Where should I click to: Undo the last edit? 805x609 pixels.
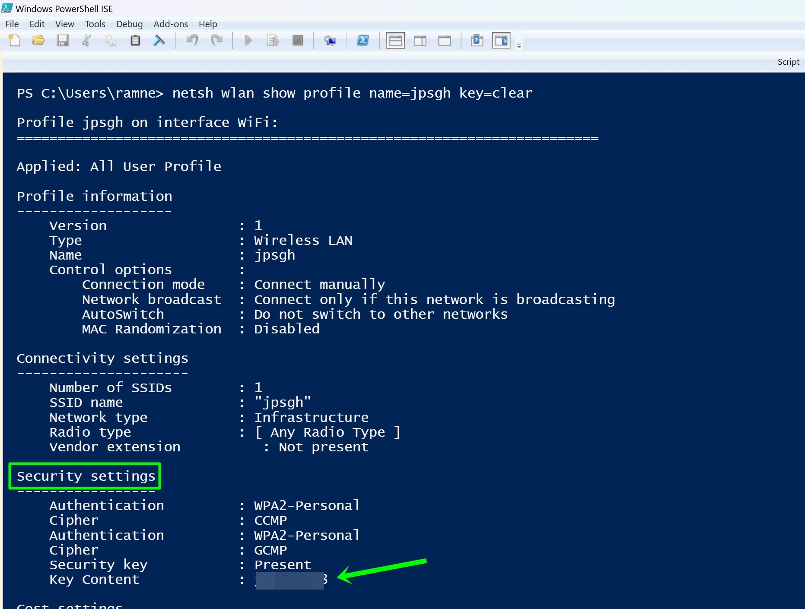click(x=192, y=40)
